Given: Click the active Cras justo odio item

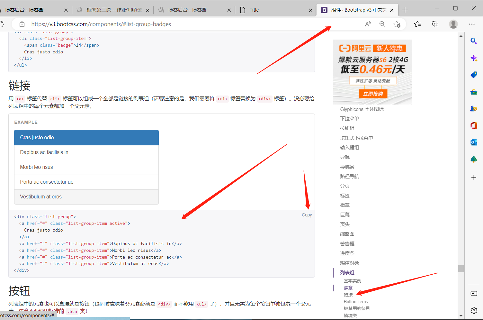Looking at the screenshot, I should [86, 138].
